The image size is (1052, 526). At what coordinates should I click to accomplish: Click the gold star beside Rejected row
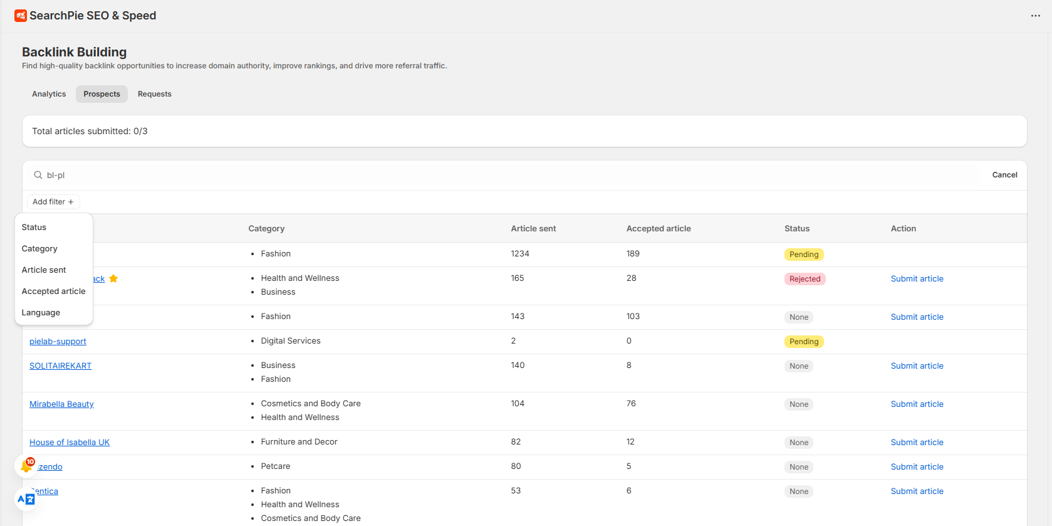[113, 278]
